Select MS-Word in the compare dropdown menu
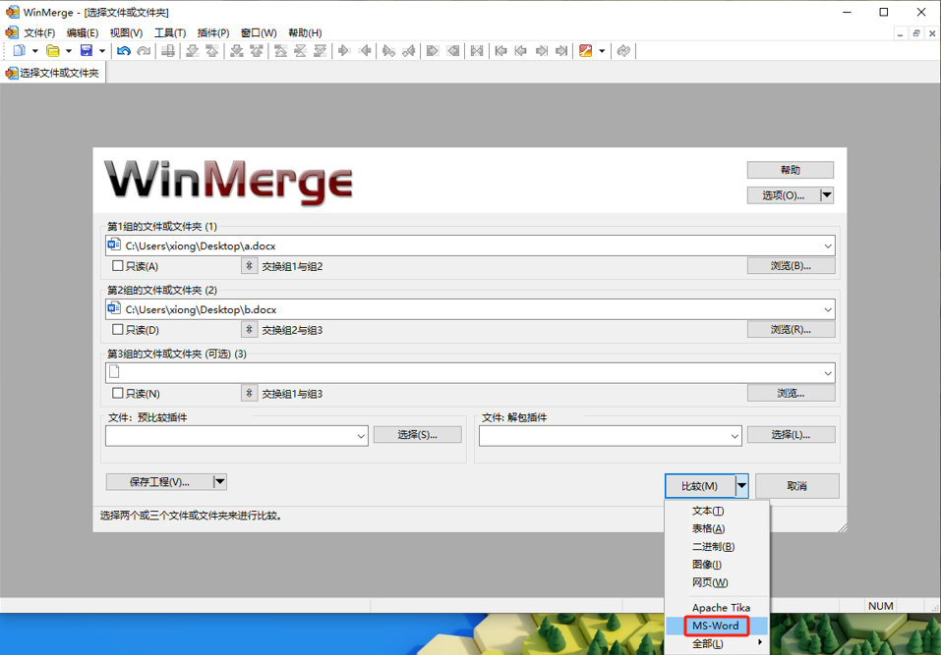The image size is (941, 655). click(x=717, y=626)
